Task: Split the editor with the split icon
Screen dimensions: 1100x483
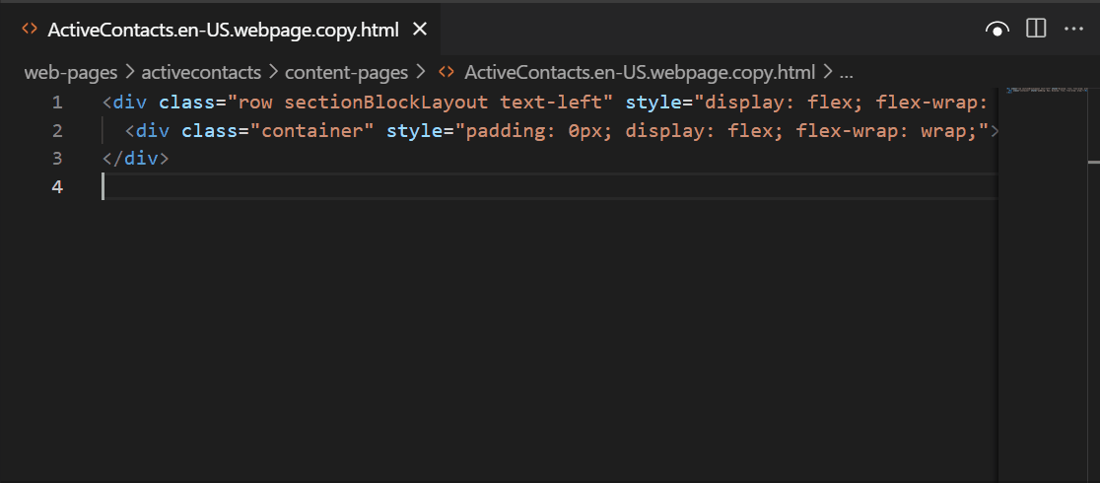Action: tap(1036, 30)
